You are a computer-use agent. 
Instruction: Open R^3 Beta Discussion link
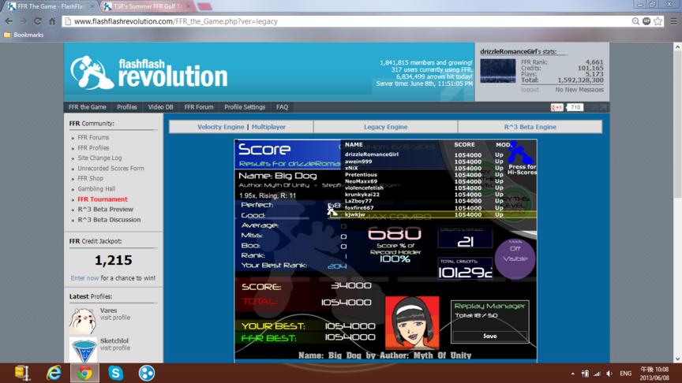pyautogui.click(x=109, y=220)
